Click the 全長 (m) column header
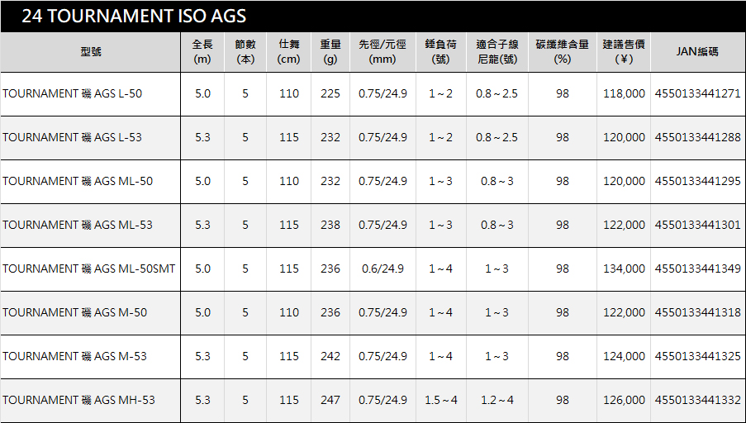Screen dimensions: 746x423 pos(202,51)
